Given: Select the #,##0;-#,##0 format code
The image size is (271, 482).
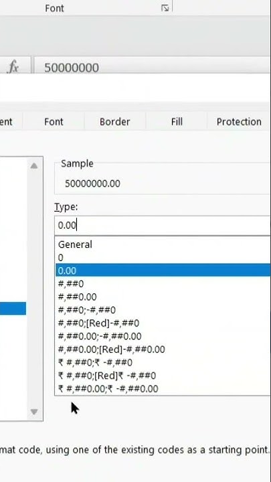Looking at the screenshot, I should tap(163, 310).
